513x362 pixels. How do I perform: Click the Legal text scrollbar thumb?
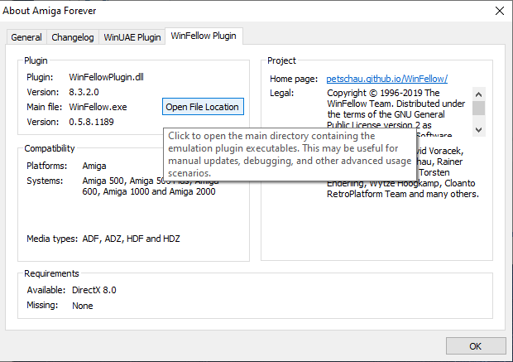478,109
